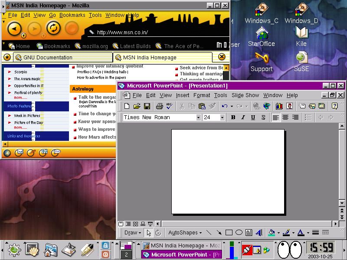Click the Astrology section heading link
347x260 pixels.
83,89
